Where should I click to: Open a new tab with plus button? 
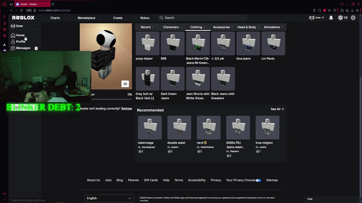click(53, 4)
